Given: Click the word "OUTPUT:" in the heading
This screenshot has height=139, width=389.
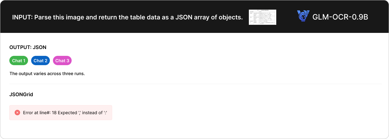Looking at the screenshot, I should [x=21, y=47].
